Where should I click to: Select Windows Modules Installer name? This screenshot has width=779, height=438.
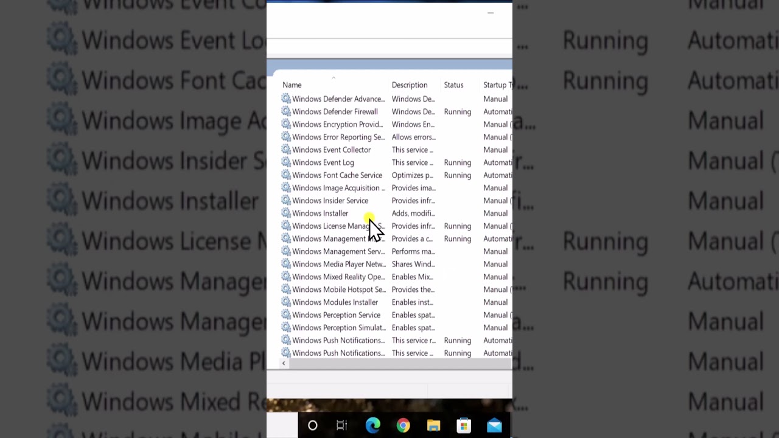coord(335,302)
